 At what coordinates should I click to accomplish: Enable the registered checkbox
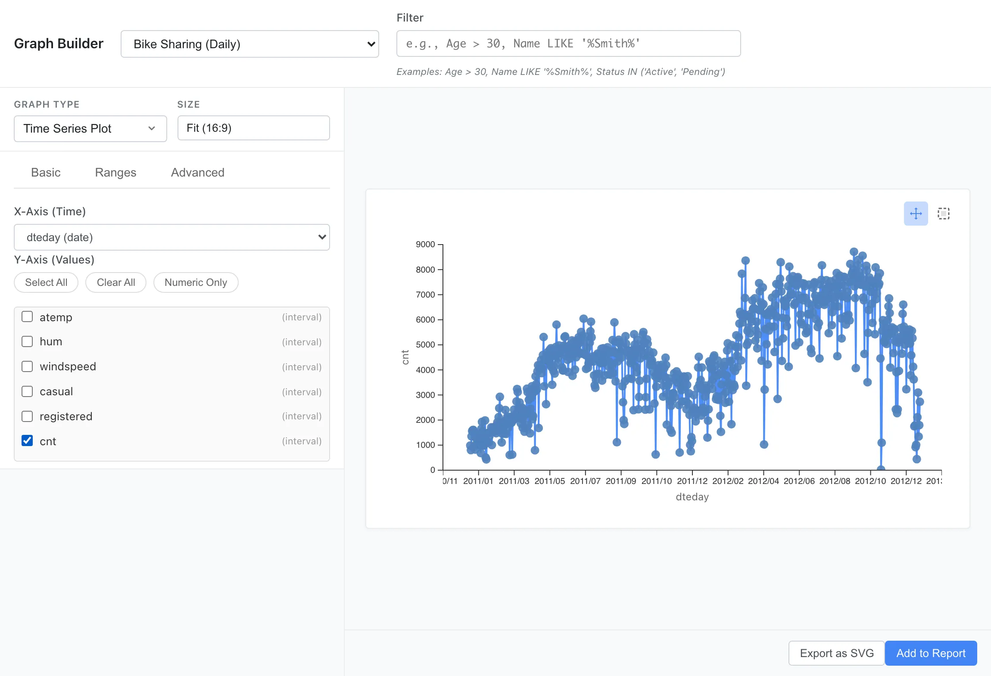click(x=27, y=416)
